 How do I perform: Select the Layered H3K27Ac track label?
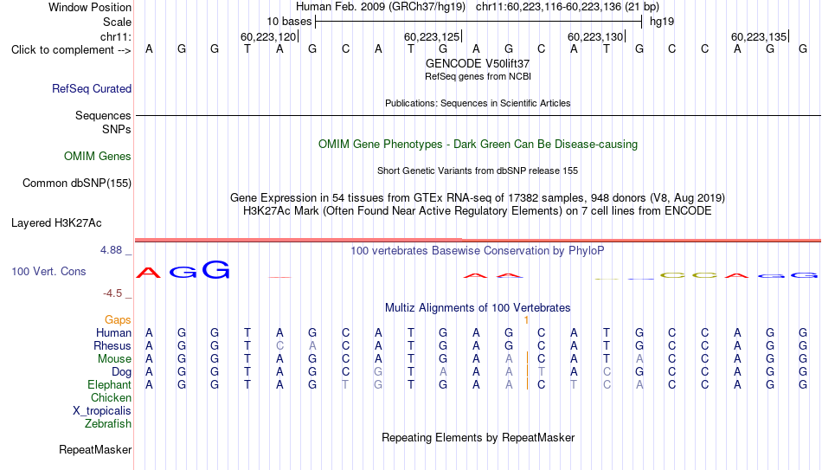56,223
